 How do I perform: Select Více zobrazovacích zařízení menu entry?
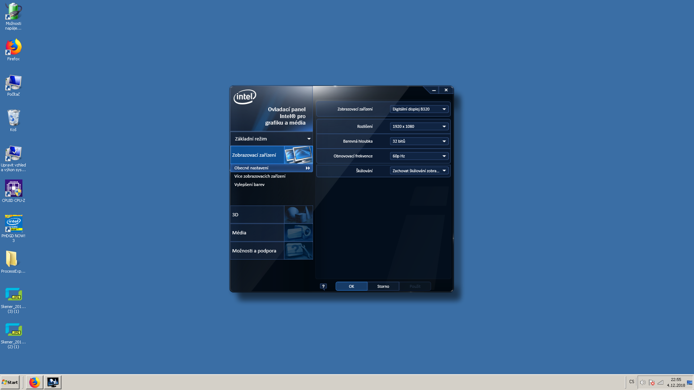(x=260, y=176)
